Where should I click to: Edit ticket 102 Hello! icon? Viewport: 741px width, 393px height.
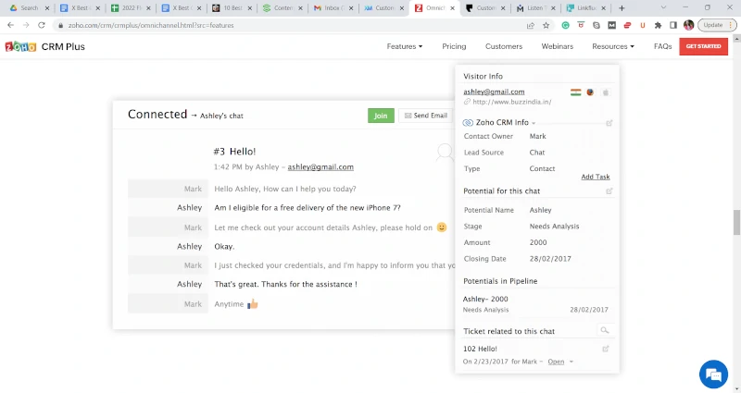(x=606, y=349)
